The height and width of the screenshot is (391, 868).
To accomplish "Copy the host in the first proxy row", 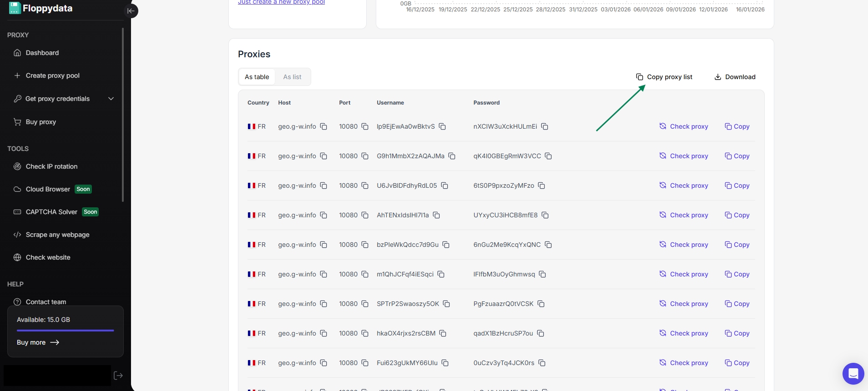I will [323, 126].
